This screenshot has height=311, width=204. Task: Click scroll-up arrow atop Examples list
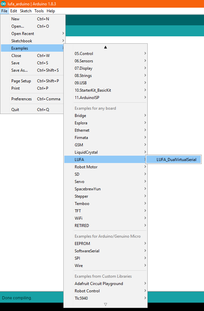click(105, 47)
